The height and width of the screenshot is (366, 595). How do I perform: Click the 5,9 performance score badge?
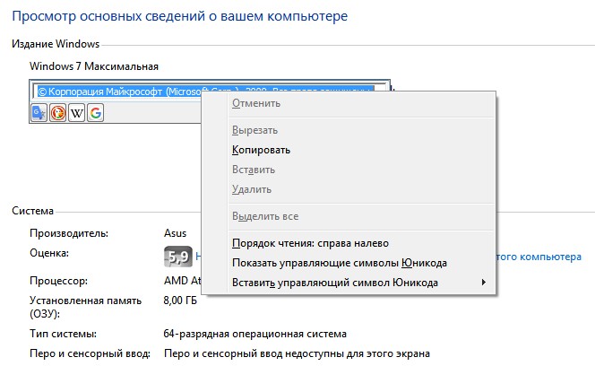[x=178, y=257]
